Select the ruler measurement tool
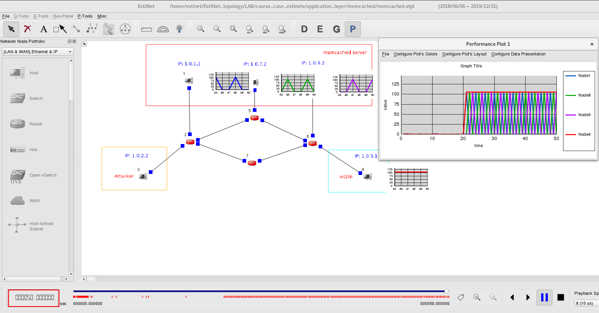599x313 pixels. (x=147, y=29)
